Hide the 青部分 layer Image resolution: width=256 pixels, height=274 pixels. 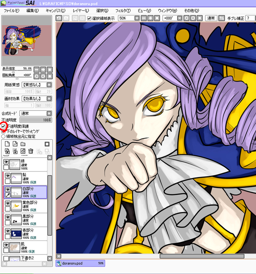[x=8, y=231]
